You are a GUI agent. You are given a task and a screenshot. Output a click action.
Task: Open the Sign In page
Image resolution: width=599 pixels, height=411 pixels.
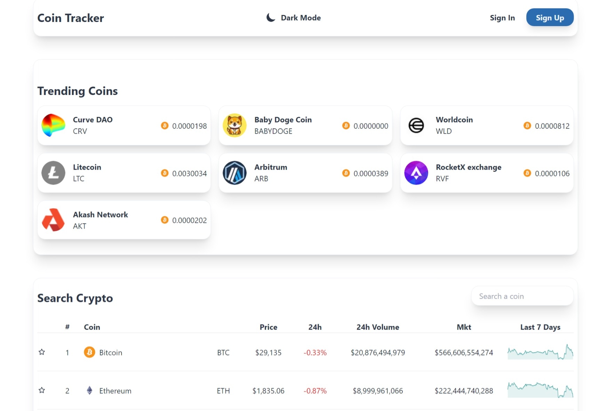(502, 18)
